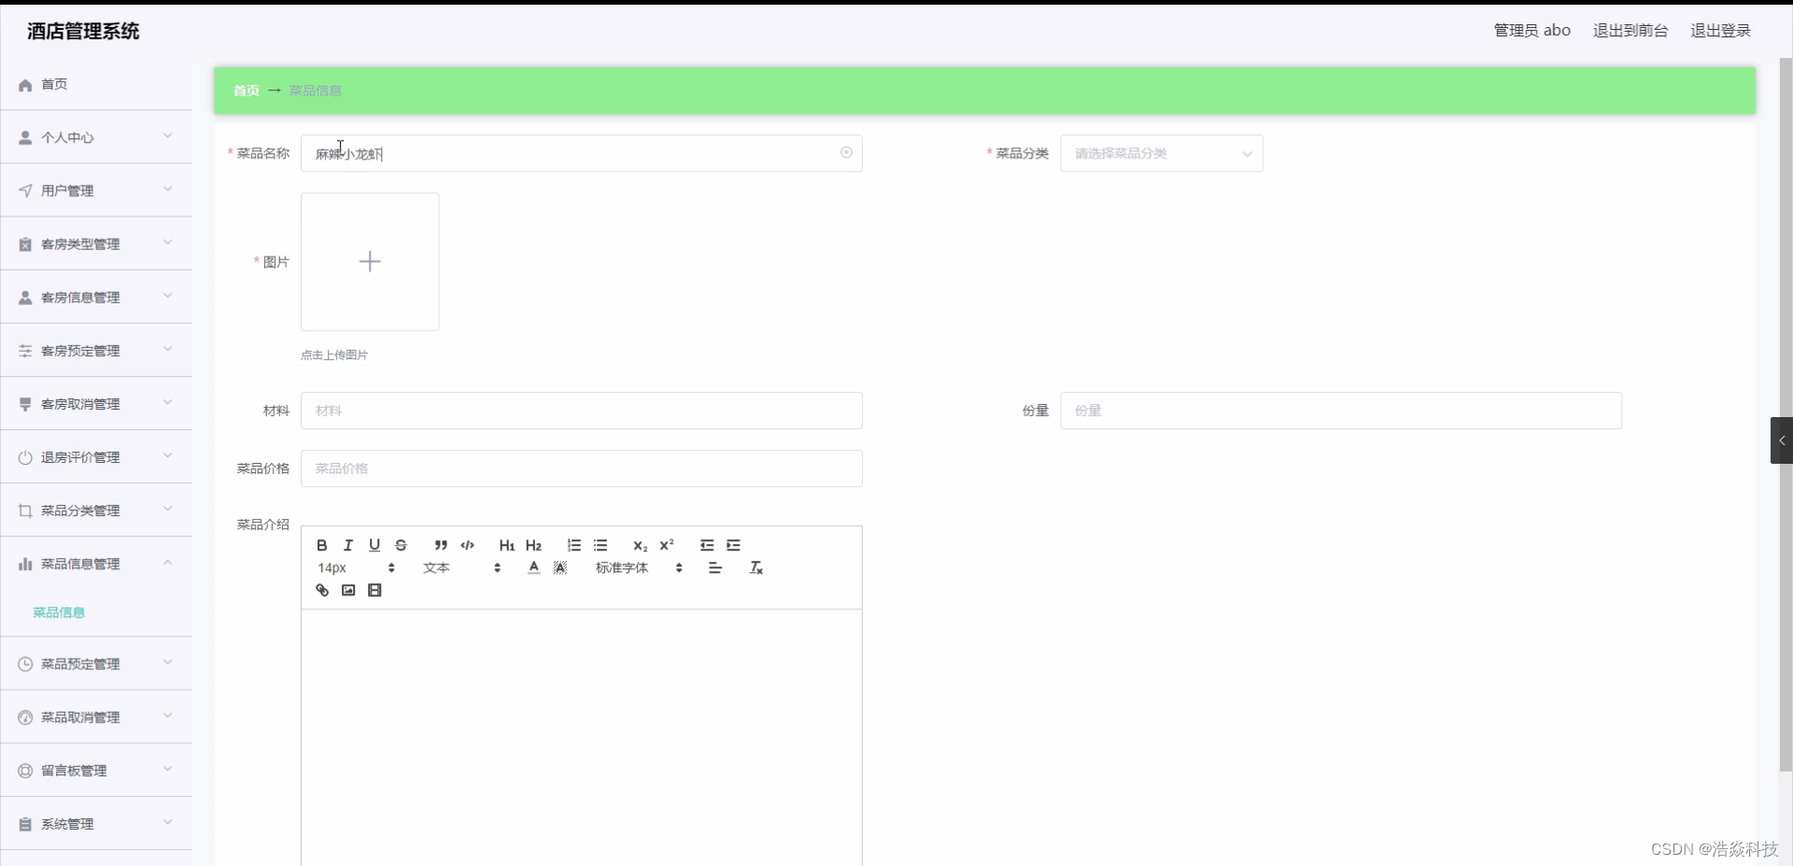The width and height of the screenshot is (1793, 866).
Task: Select the 菜品信息 submenu item
Action: coord(58,612)
